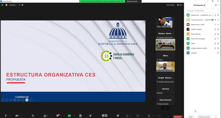Click 'Iniciar sesión' at top

170,5
